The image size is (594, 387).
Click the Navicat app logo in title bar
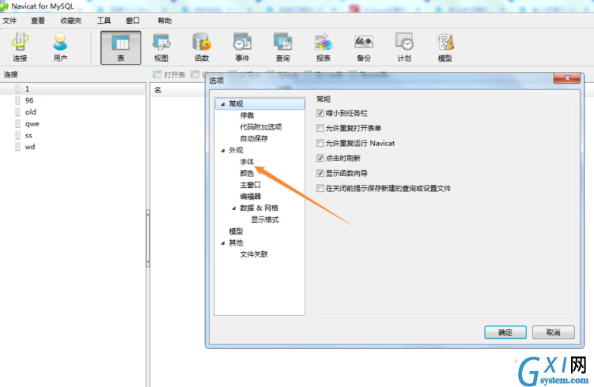click(4, 6)
